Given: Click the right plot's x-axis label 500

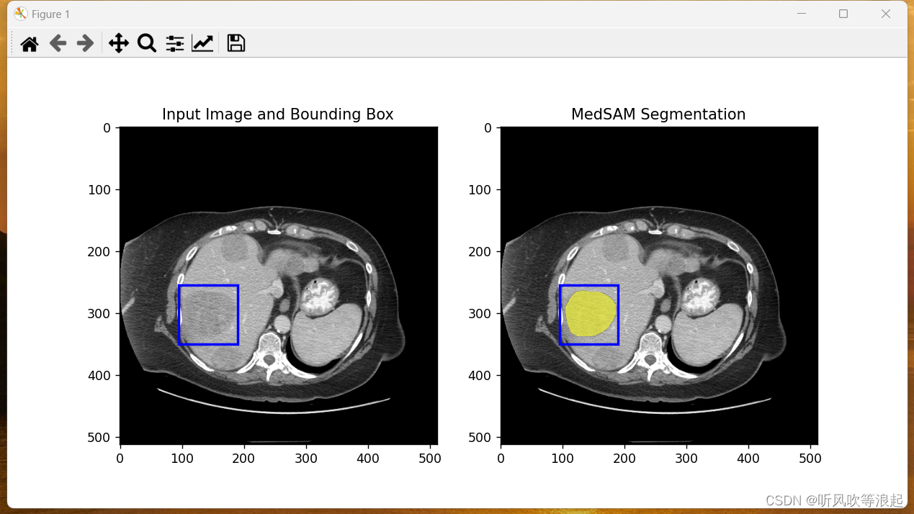Looking at the screenshot, I should [811, 457].
